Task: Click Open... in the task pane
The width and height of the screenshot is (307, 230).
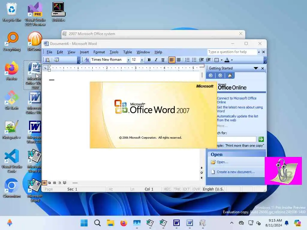Action: coord(222,162)
